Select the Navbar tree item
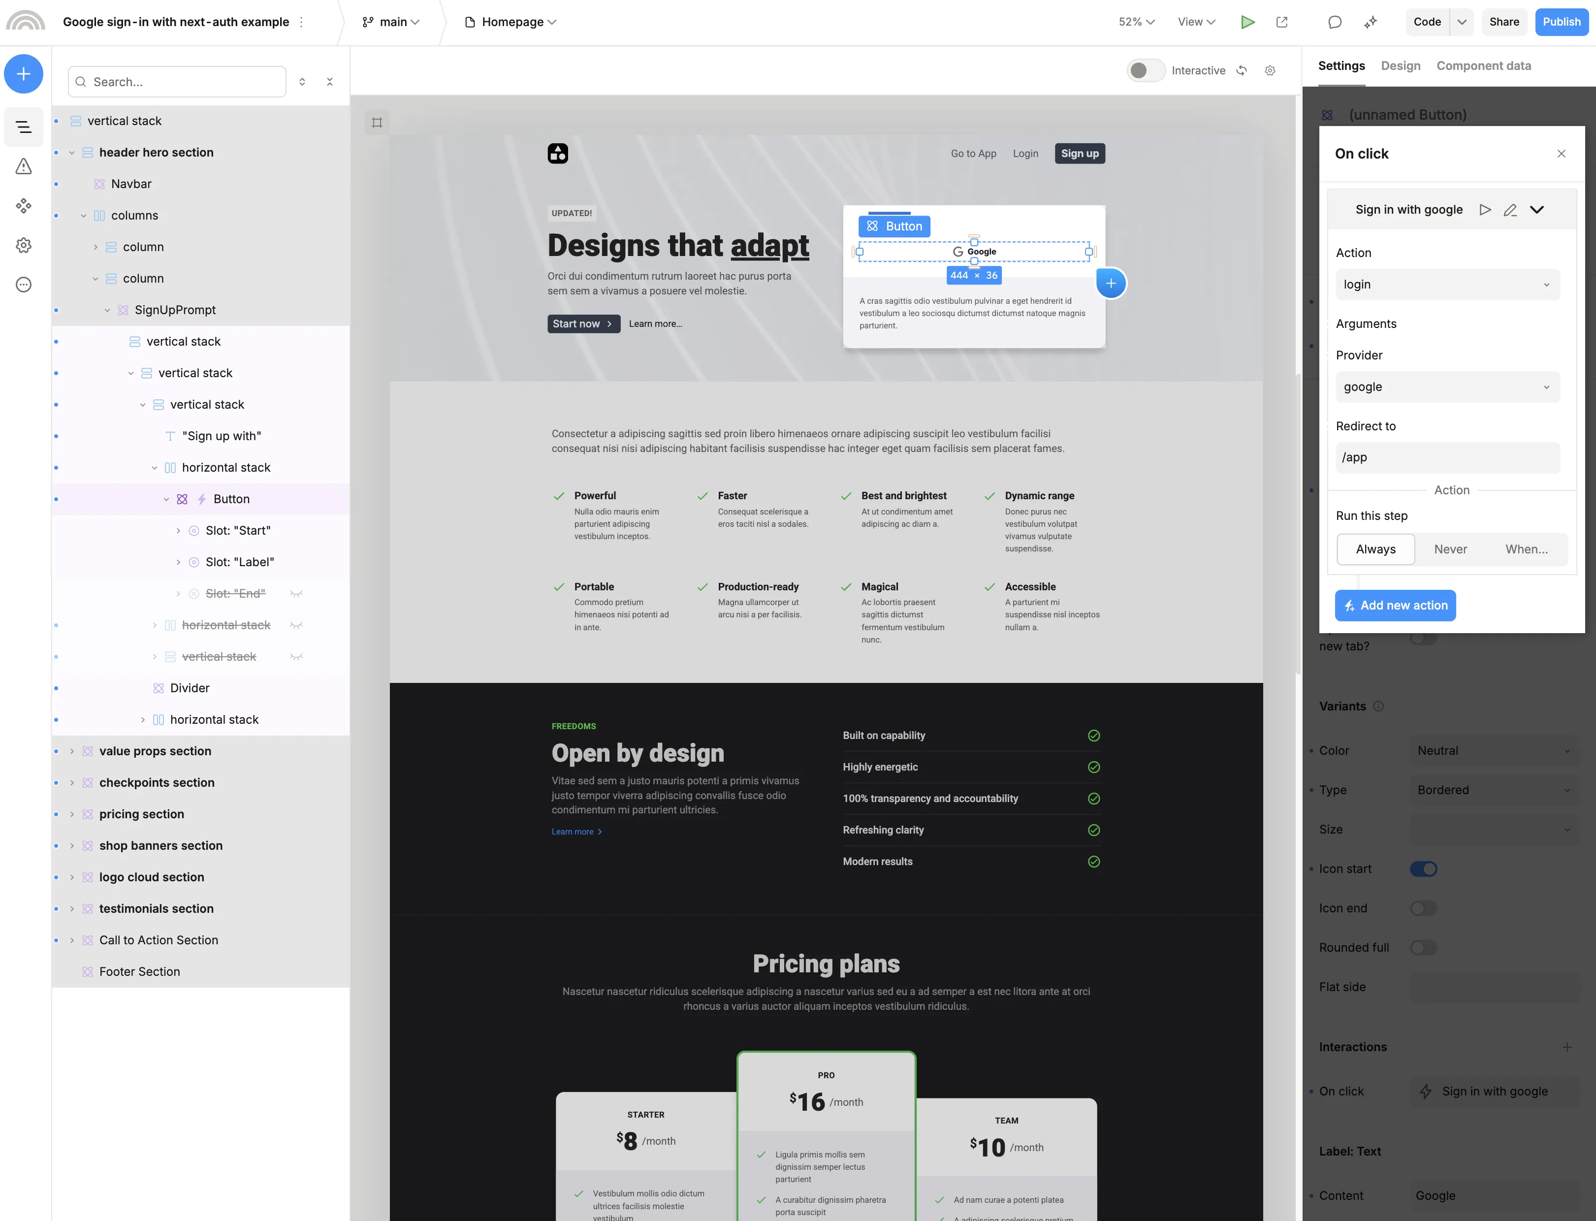The height and width of the screenshot is (1221, 1596). [x=200, y=184]
